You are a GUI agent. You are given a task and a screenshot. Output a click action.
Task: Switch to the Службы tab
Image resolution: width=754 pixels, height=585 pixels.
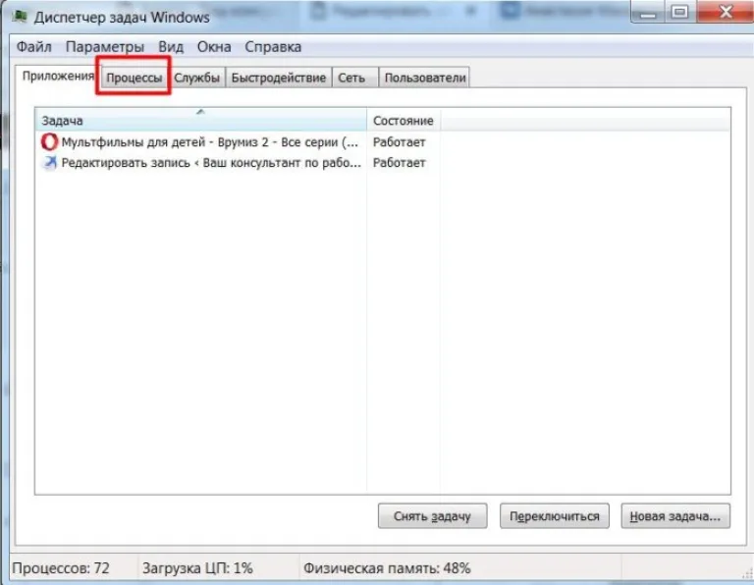[196, 78]
